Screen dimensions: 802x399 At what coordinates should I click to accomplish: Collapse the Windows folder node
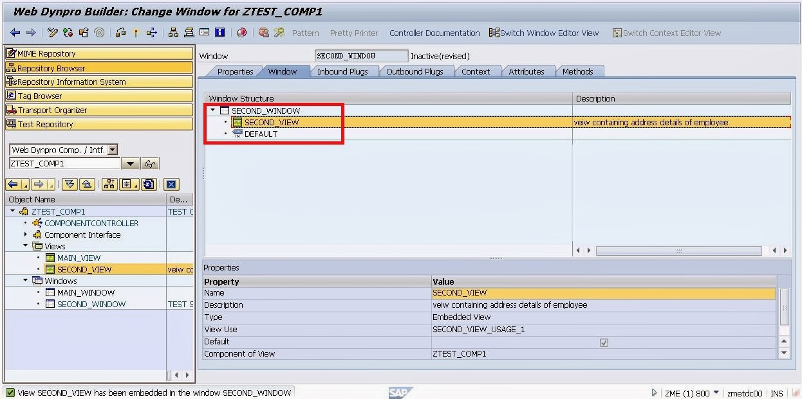click(x=26, y=281)
